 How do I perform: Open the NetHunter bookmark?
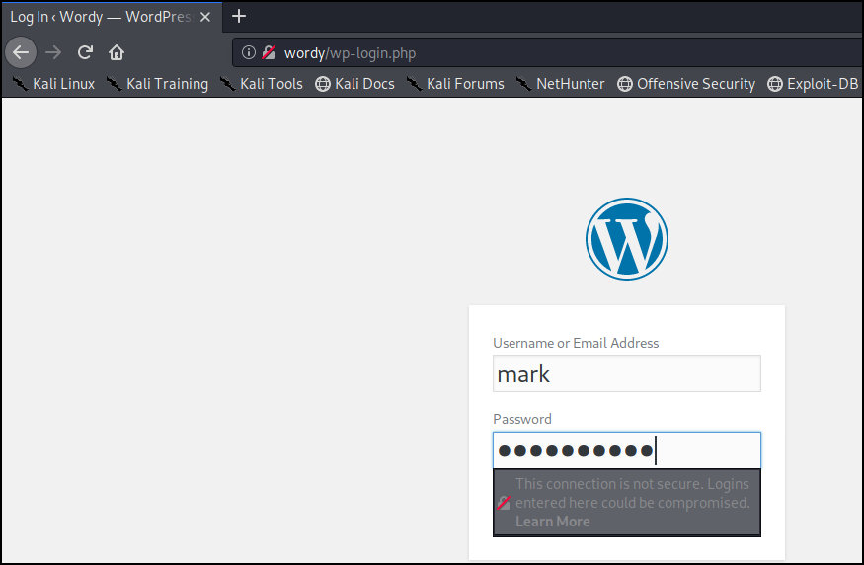(x=561, y=84)
